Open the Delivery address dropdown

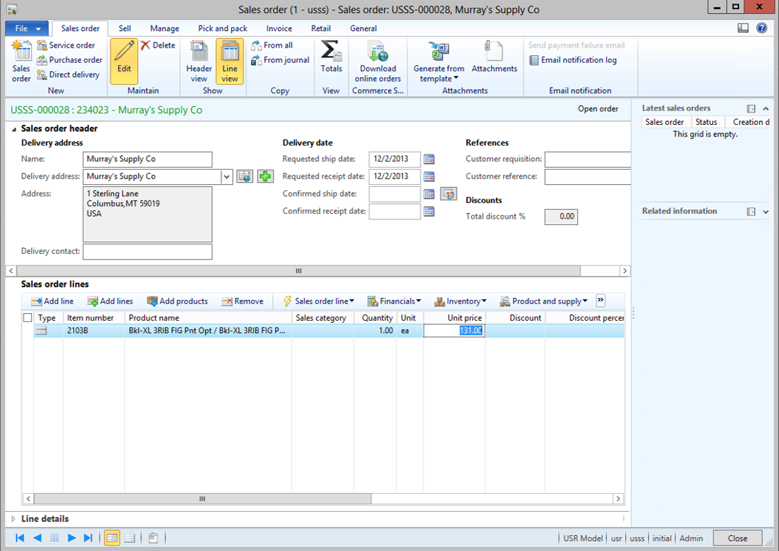click(x=227, y=177)
